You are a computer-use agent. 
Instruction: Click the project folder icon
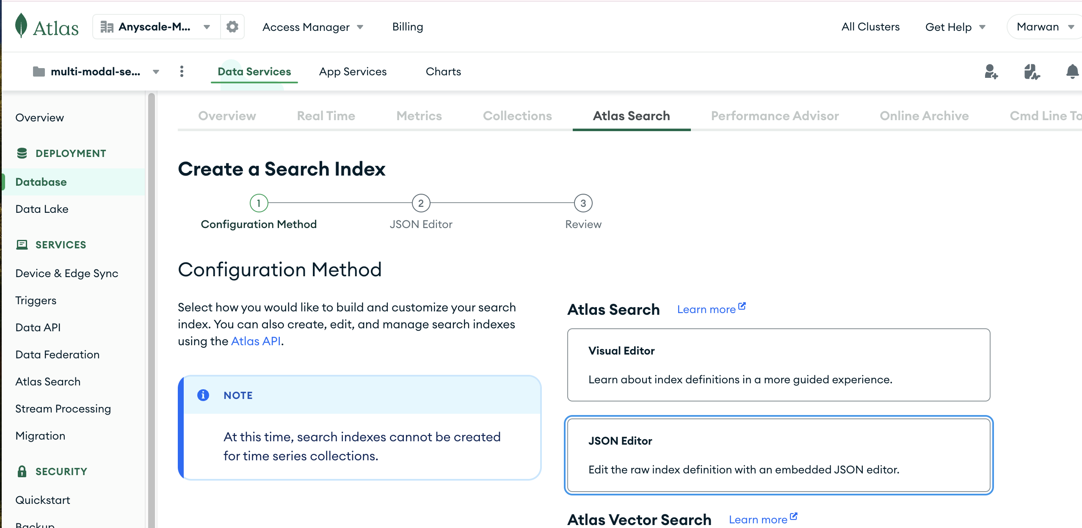pos(39,71)
